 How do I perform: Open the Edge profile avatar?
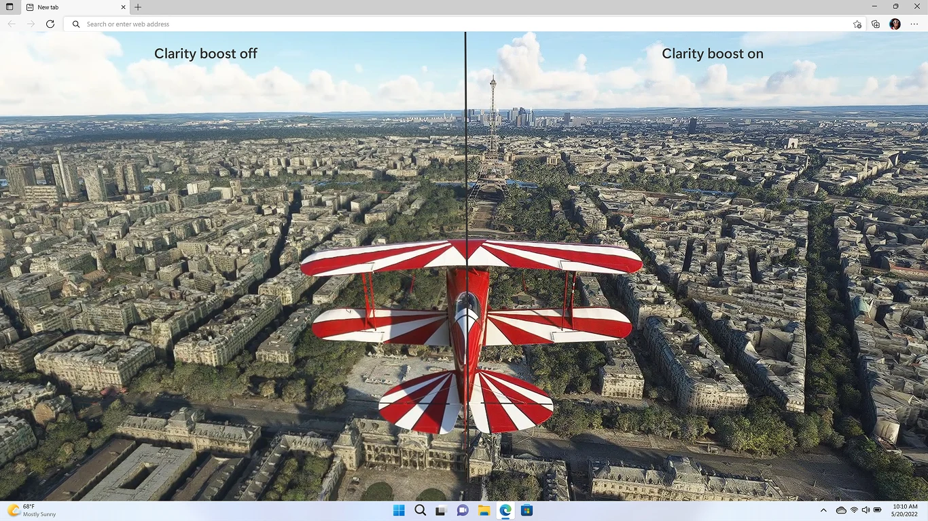click(x=895, y=24)
